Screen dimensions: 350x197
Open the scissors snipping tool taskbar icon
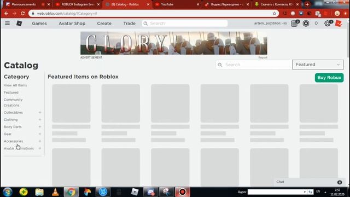coord(166,192)
